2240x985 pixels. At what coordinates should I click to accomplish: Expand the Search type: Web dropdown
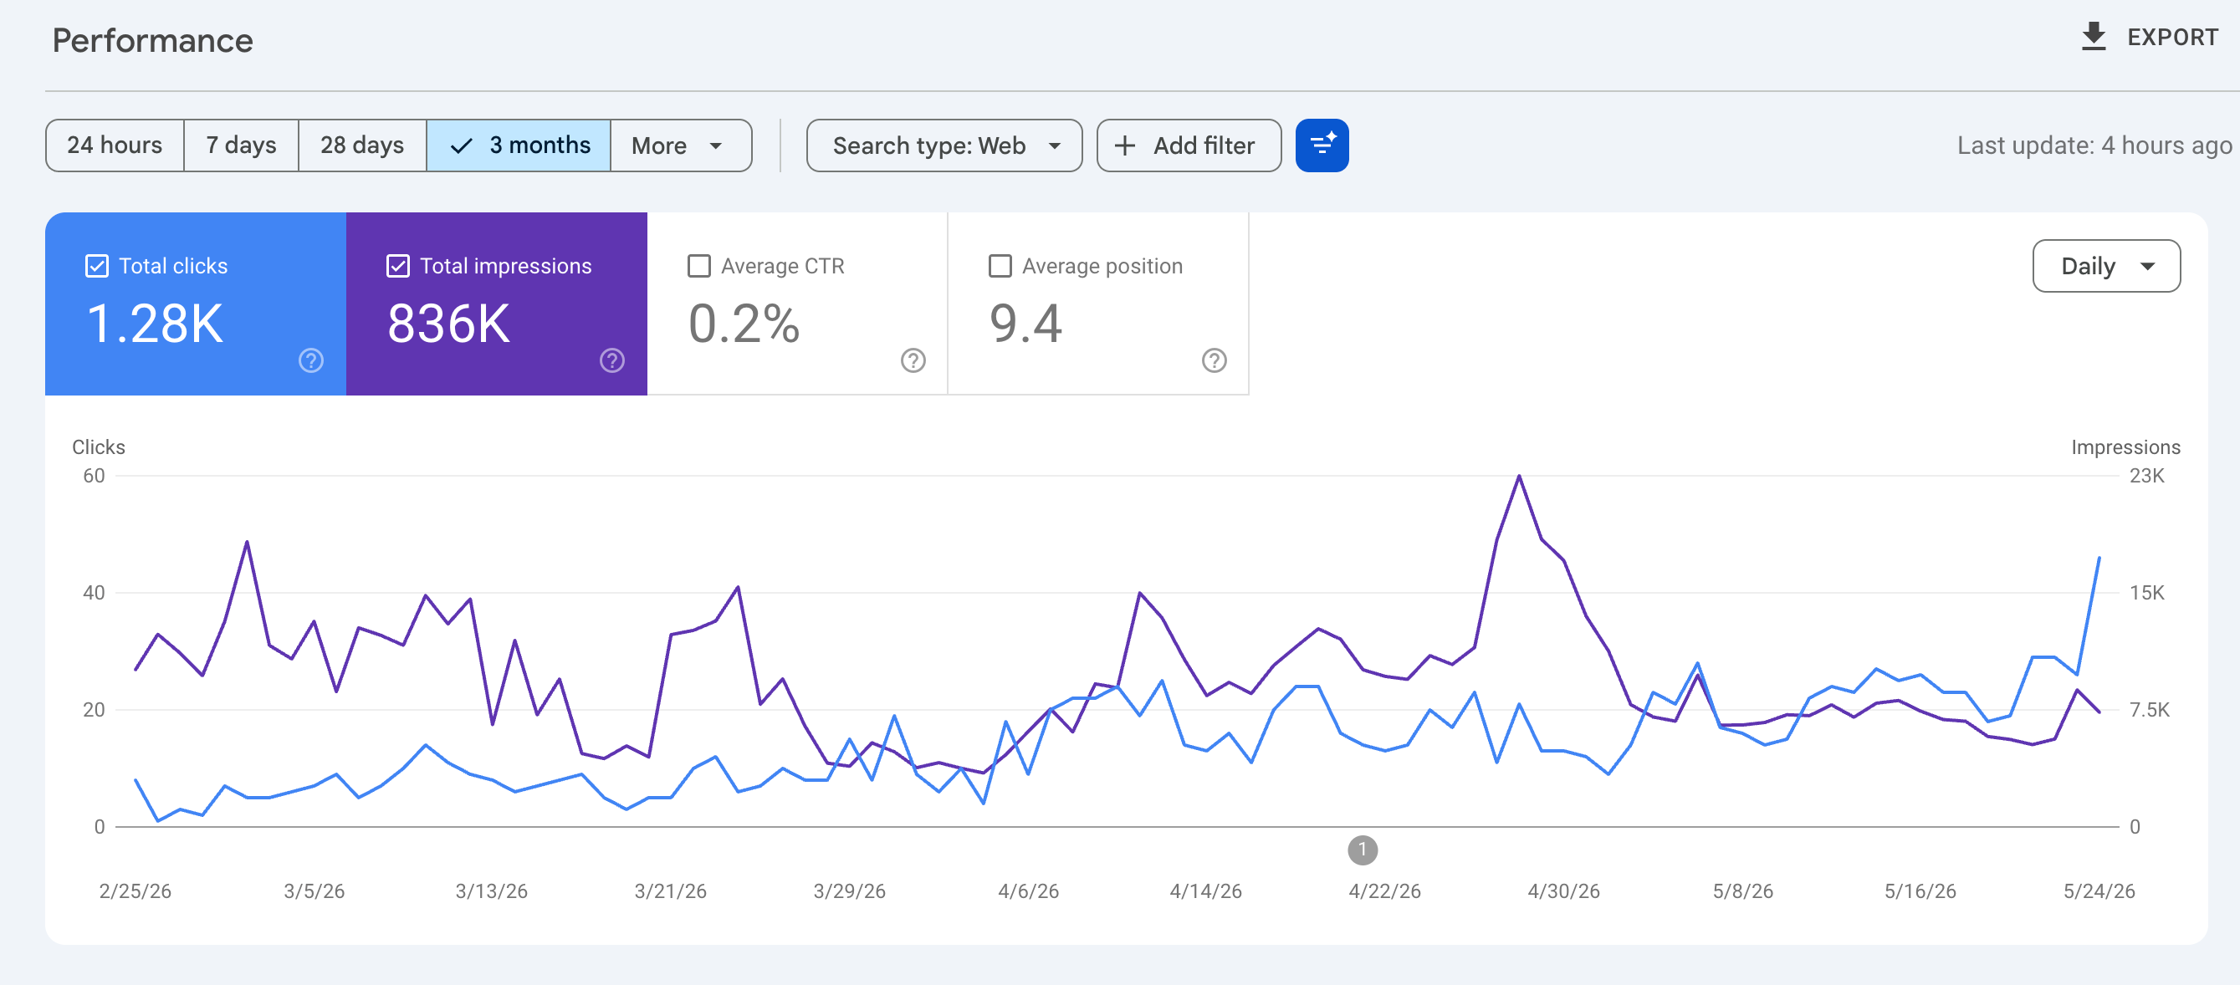[944, 145]
